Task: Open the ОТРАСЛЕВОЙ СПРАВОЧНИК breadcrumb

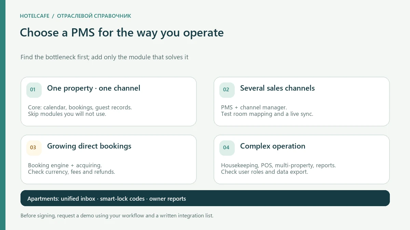Action: coord(94,16)
